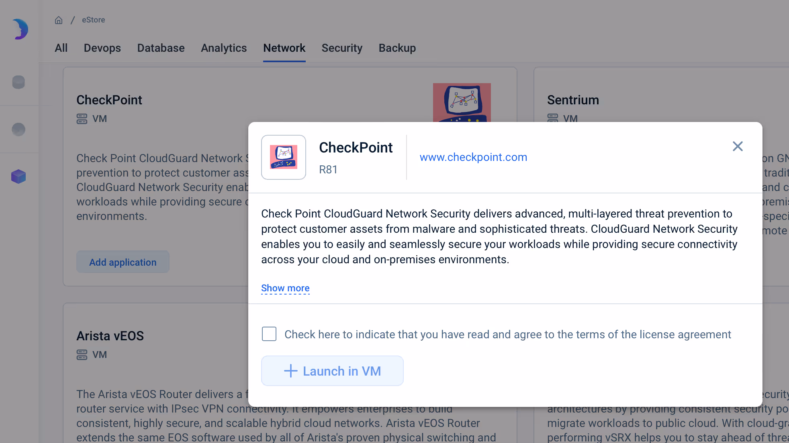
Task: Click the home icon in the breadcrumb
Action: coord(59,20)
